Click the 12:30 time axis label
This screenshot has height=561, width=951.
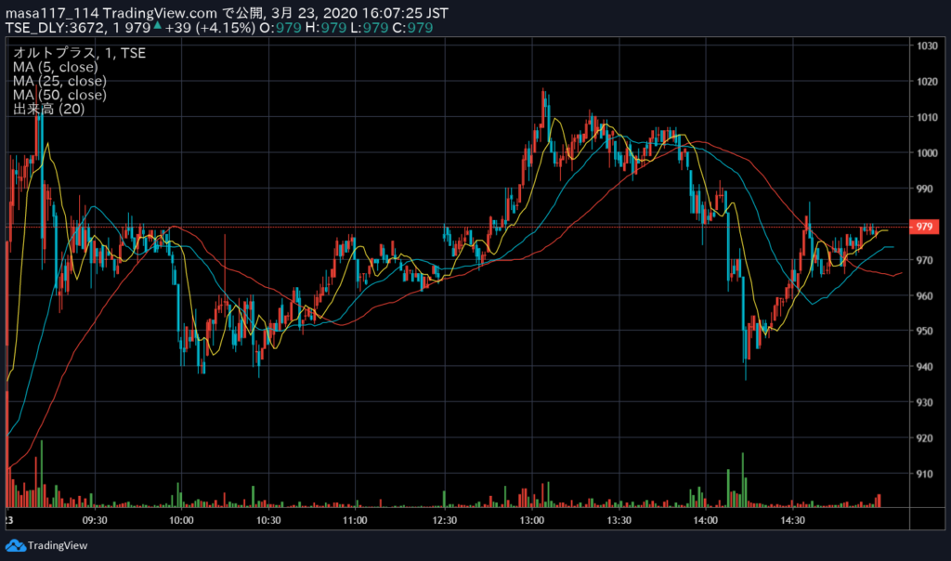click(x=445, y=520)
